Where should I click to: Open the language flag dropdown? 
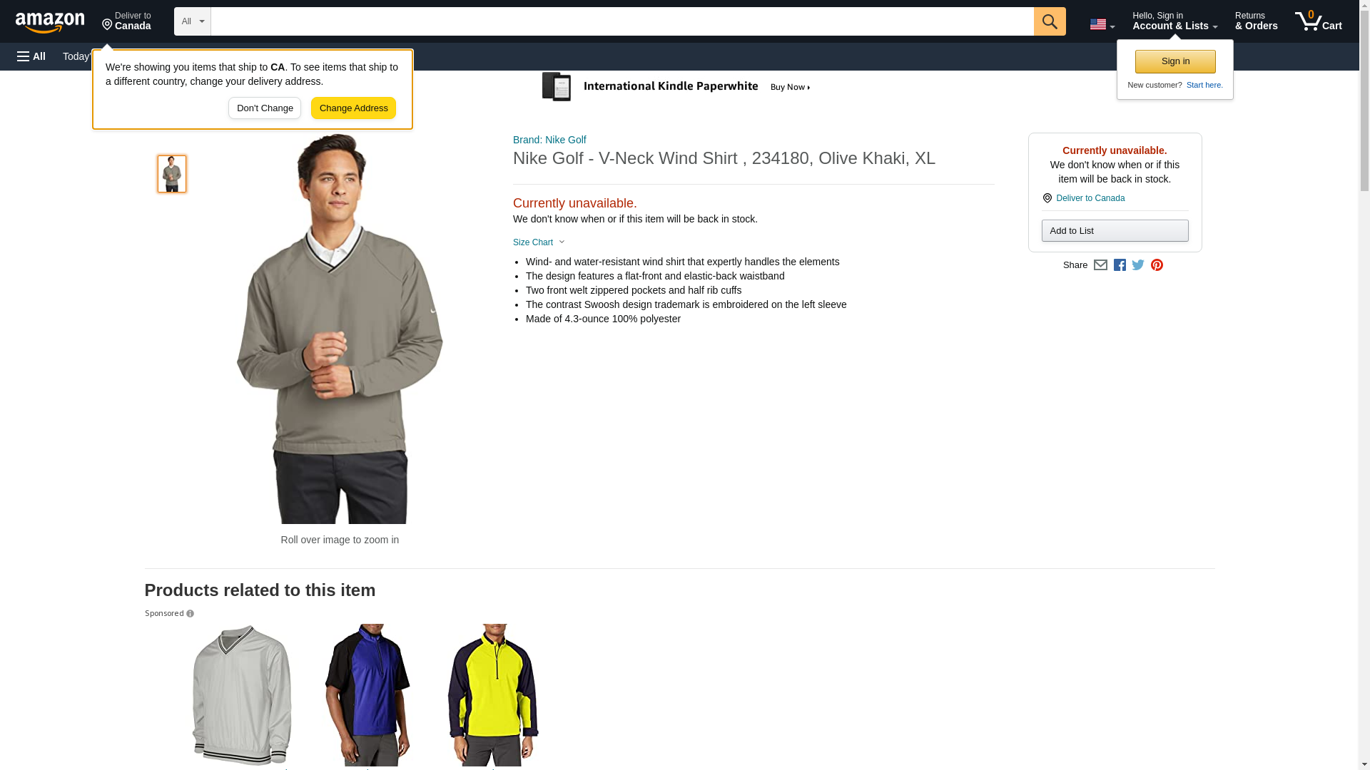coord(1102,24)
